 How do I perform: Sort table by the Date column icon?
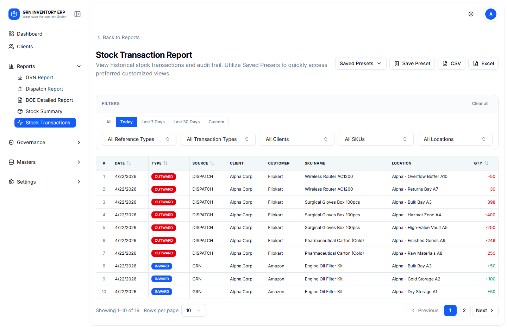[129, 163]
